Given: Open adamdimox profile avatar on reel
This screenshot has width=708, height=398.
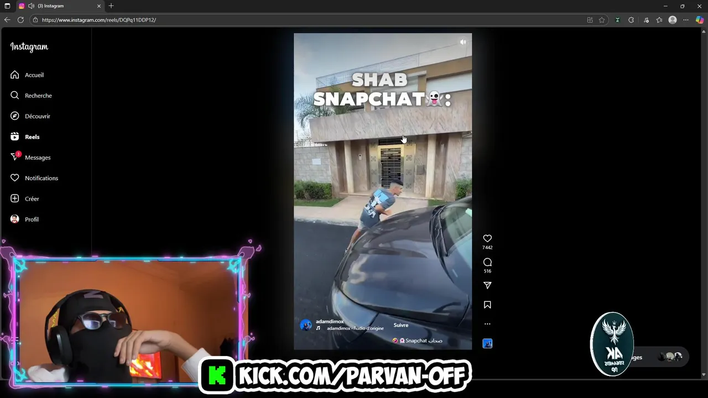Looking at the screenshot, I should tap(305, 325).
